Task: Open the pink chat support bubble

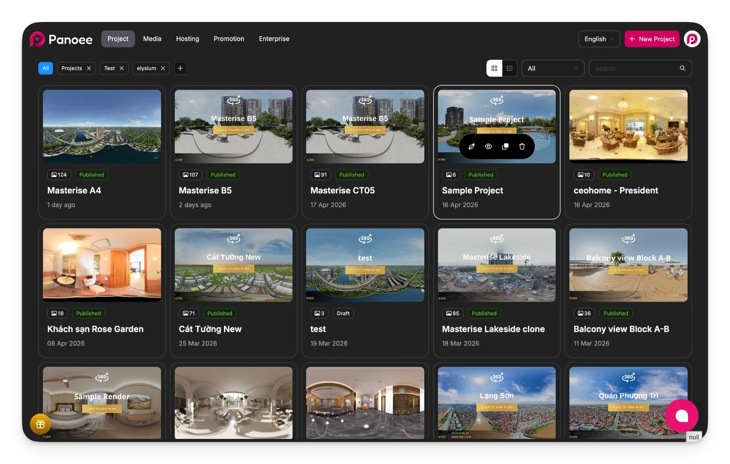Action: [x=681, y=416]
